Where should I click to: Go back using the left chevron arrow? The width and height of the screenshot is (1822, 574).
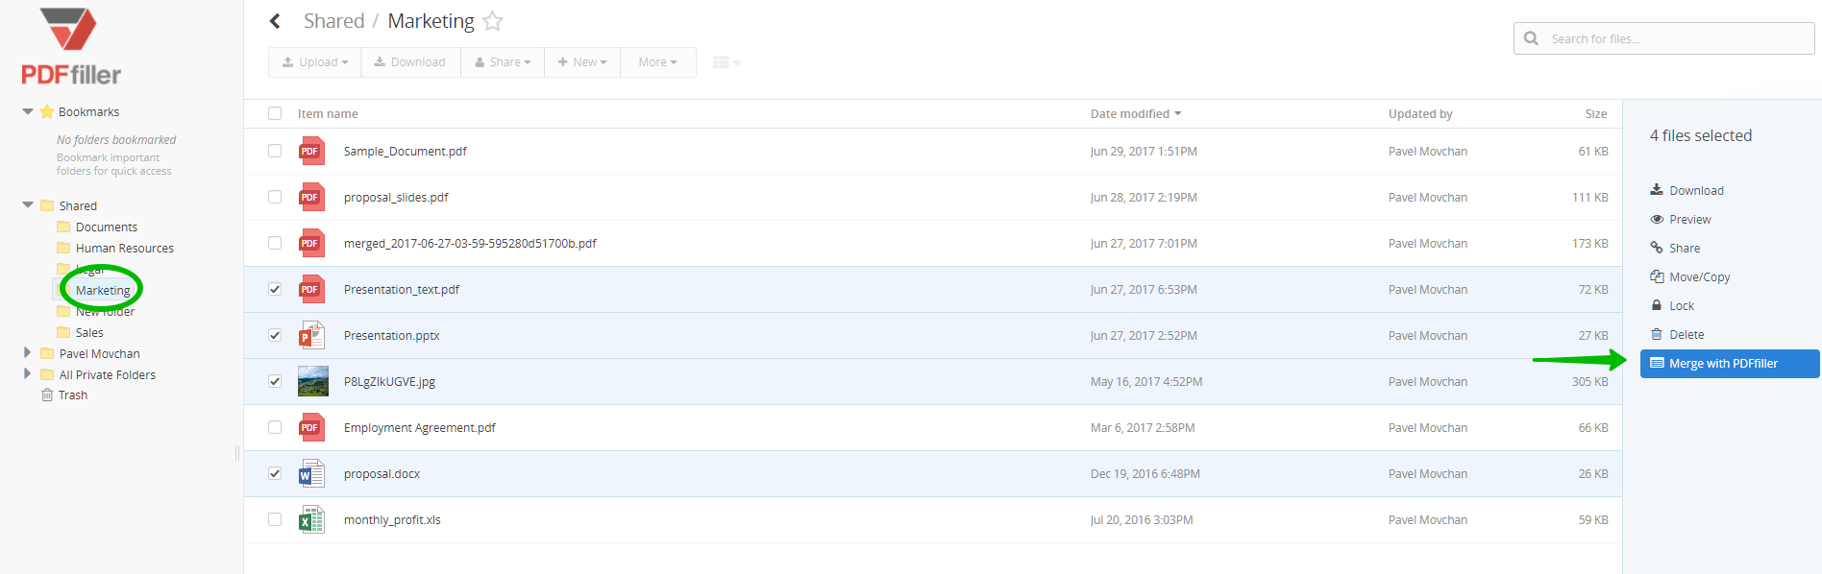click(276, 21)
